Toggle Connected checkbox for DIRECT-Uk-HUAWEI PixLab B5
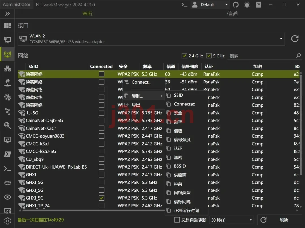 (102, 167)
